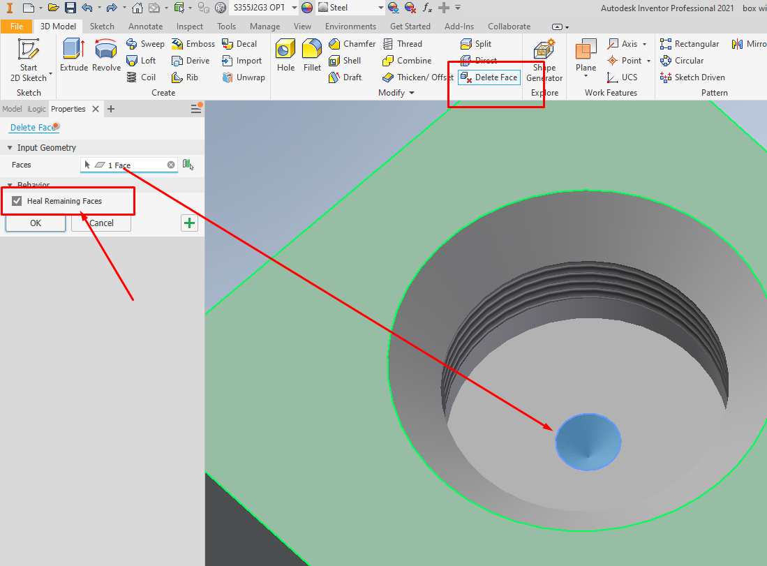
Task: Choose the Derive tool
Action: [191, 60]
